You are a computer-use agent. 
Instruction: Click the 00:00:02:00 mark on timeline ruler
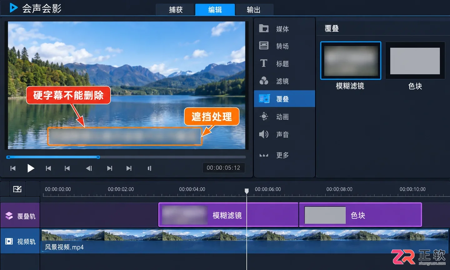[x=121, y=189]
